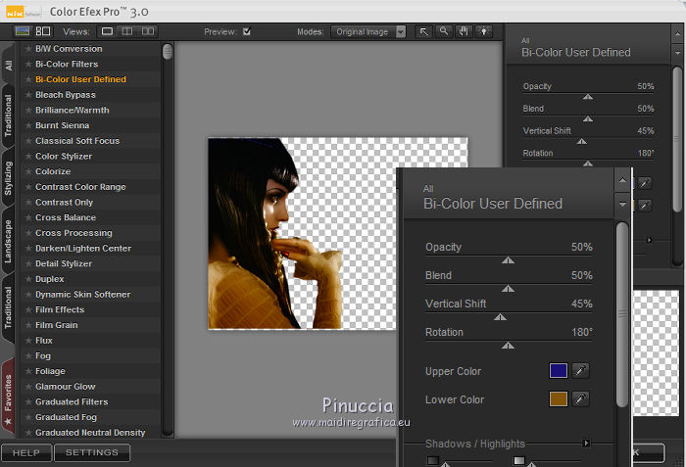Toggle favorite star for Fog
Image resolution: width=686 pixels, height=467 pixels.
coord(28,355)
